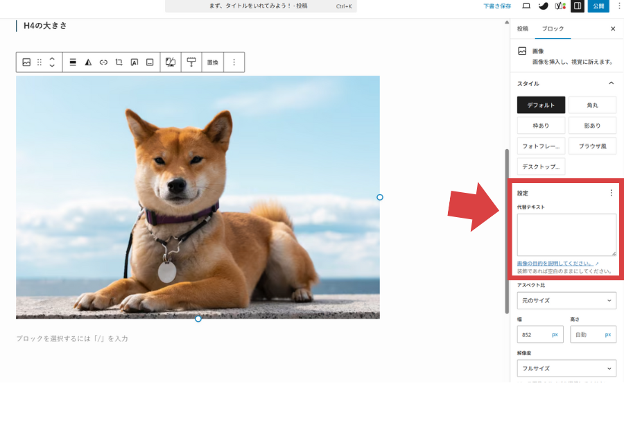Screen dimensions: 624x437
Task: Open the image block options menu
Action: tap(234, 62)
